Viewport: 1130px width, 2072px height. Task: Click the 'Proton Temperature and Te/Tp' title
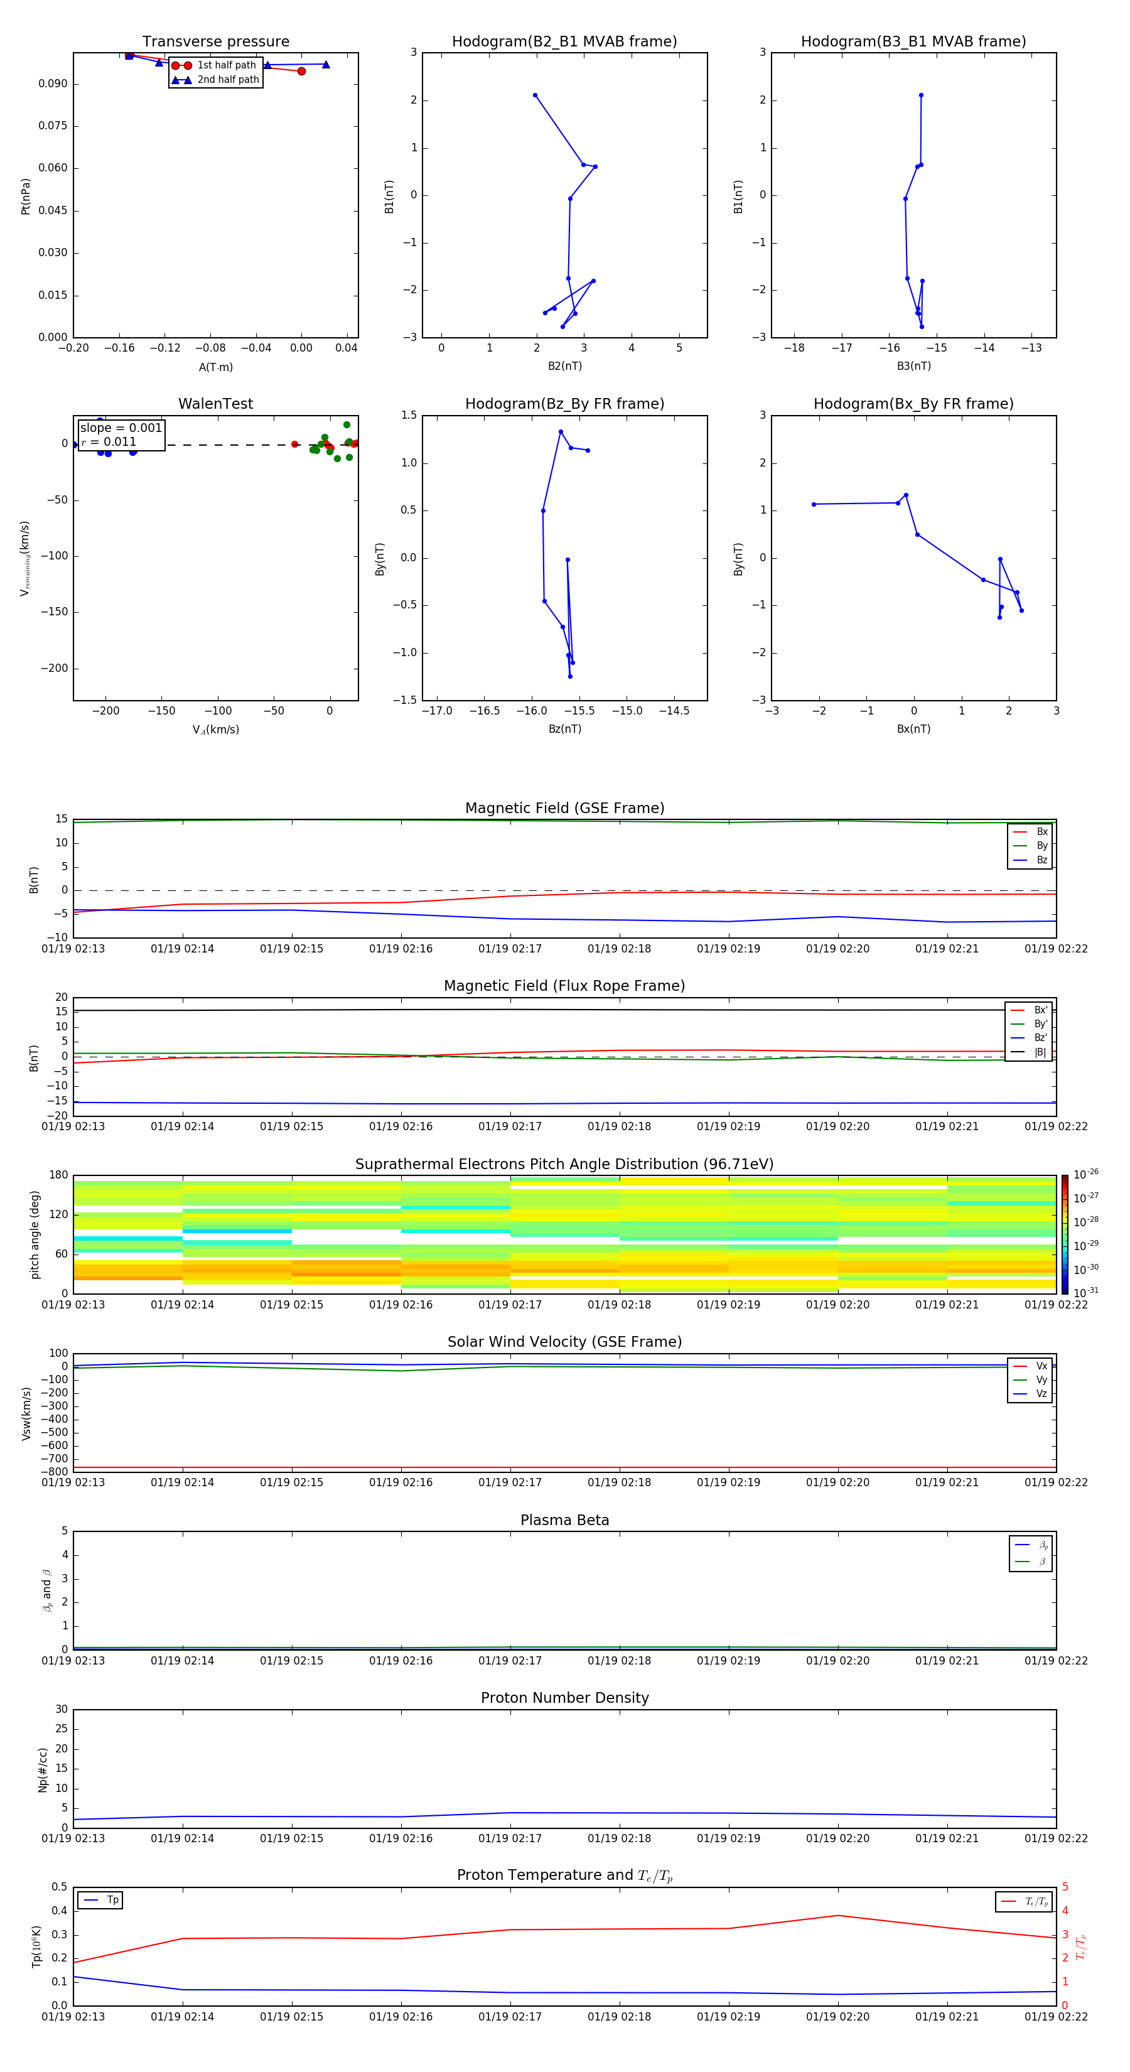(564, 1875)
